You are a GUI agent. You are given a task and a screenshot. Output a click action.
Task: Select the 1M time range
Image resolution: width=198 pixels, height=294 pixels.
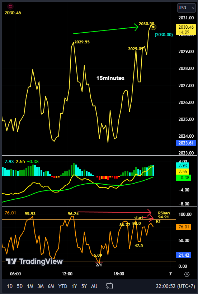coord(30,286)
